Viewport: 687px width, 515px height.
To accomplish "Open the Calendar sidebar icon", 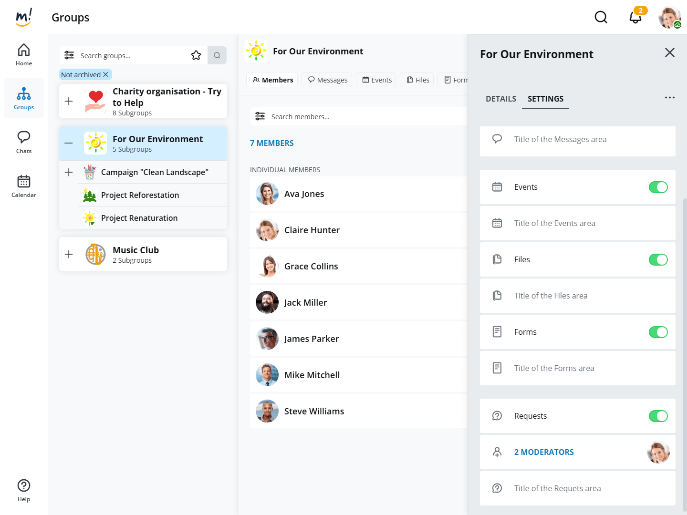I will coord(24,186).
